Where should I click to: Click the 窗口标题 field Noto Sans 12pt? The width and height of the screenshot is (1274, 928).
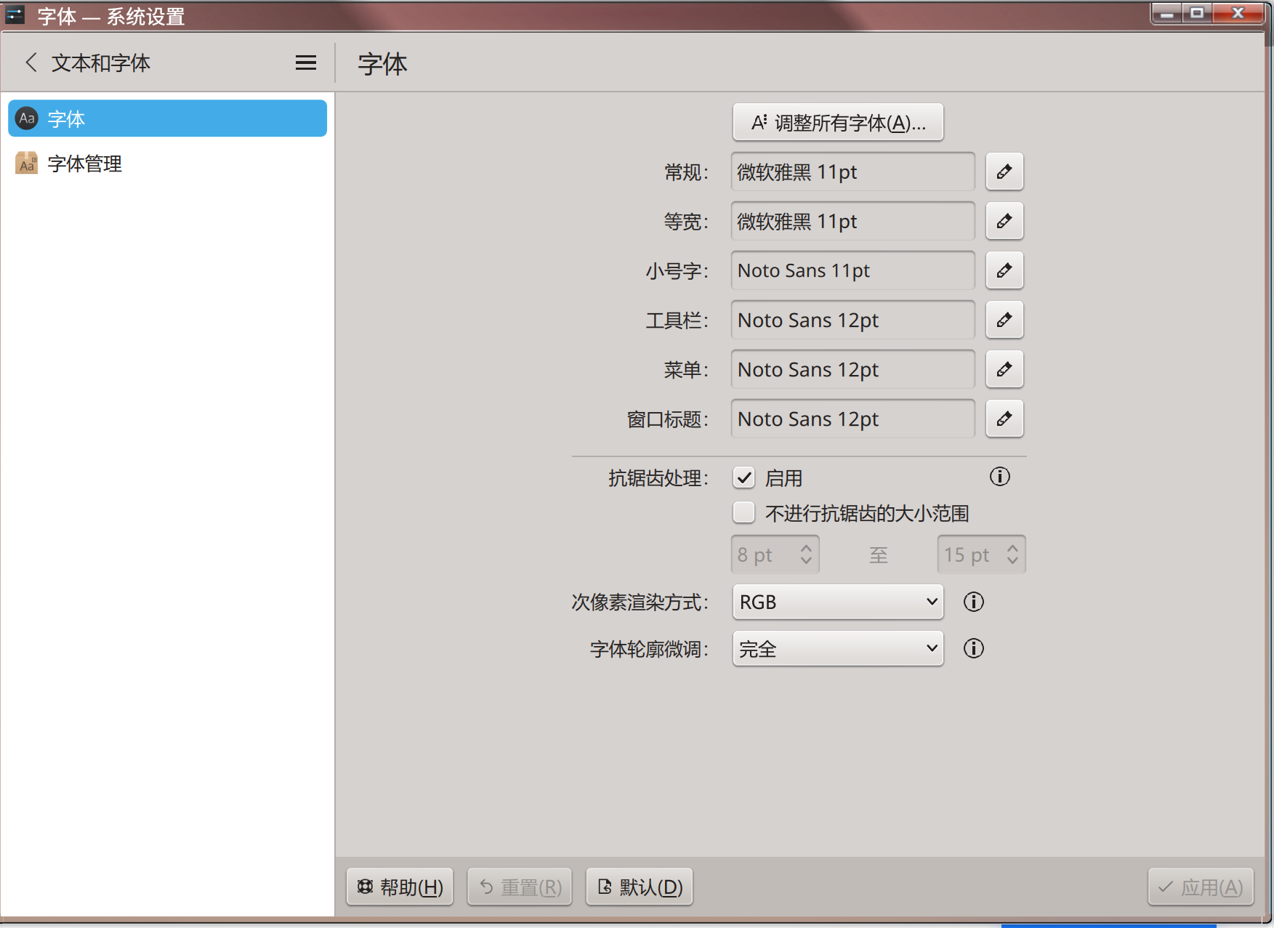[853, 419]
